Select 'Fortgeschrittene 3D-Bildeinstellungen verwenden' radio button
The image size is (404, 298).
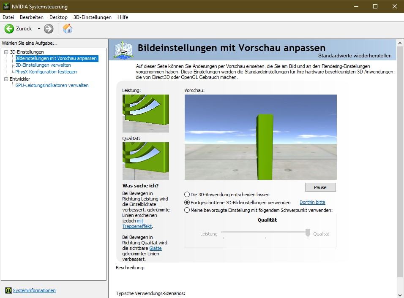pos(187,203)
